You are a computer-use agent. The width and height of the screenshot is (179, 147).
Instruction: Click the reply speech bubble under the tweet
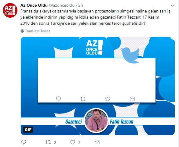pyautogui.click(x=24, y=142)
